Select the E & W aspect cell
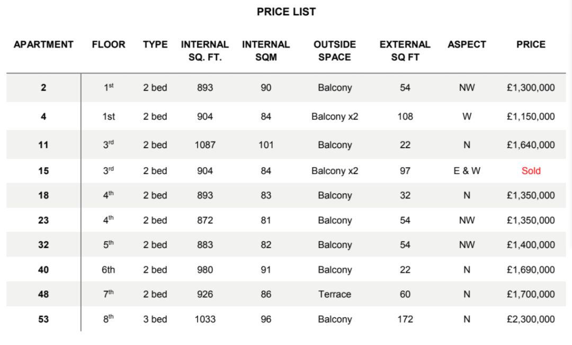 467,171
